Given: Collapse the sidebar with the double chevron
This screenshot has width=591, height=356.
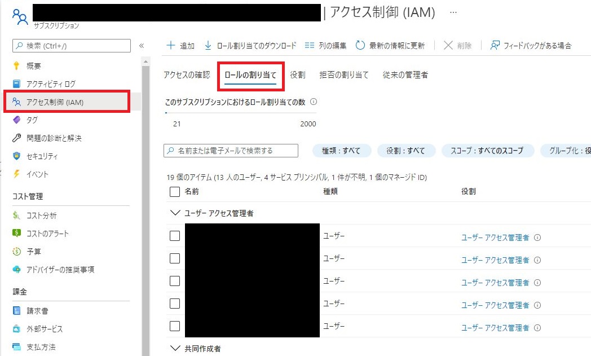Looking at the screenshot, I should (142, 46).
